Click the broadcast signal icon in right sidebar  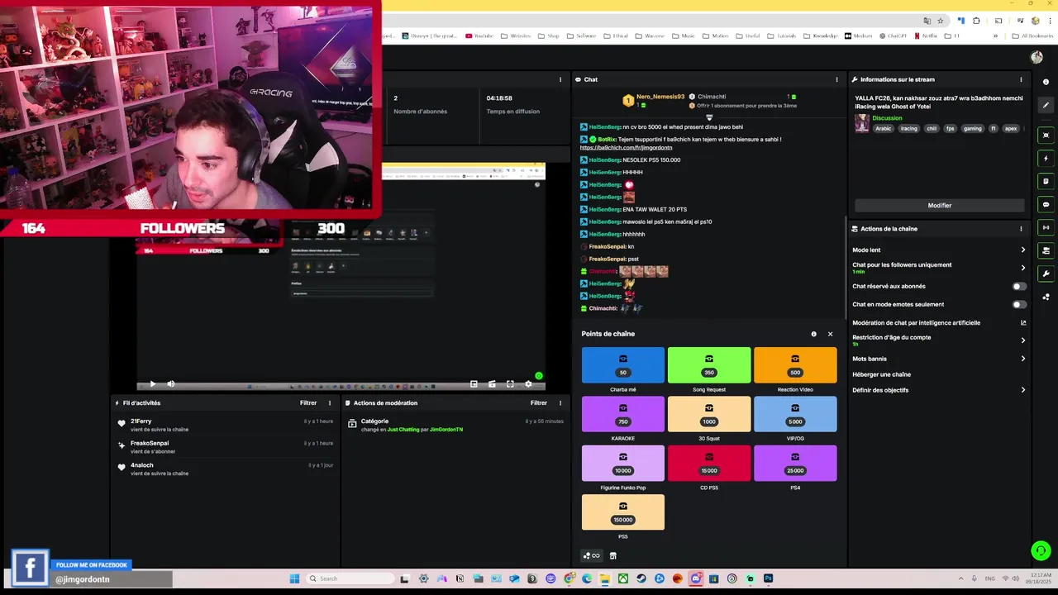pyautogui.click(x=1046, y=227)
